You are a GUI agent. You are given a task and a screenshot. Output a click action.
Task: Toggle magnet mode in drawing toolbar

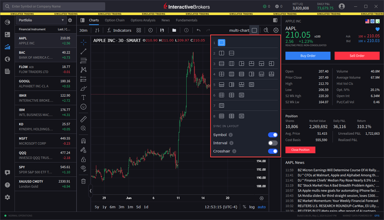(83, 141)
